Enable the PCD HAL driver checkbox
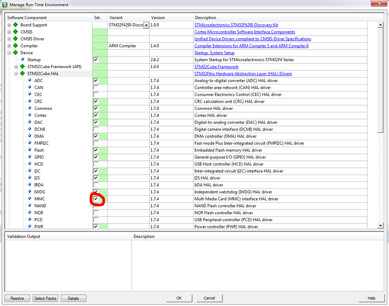Viewport: 389px width, 306px height. pos(96,220)
